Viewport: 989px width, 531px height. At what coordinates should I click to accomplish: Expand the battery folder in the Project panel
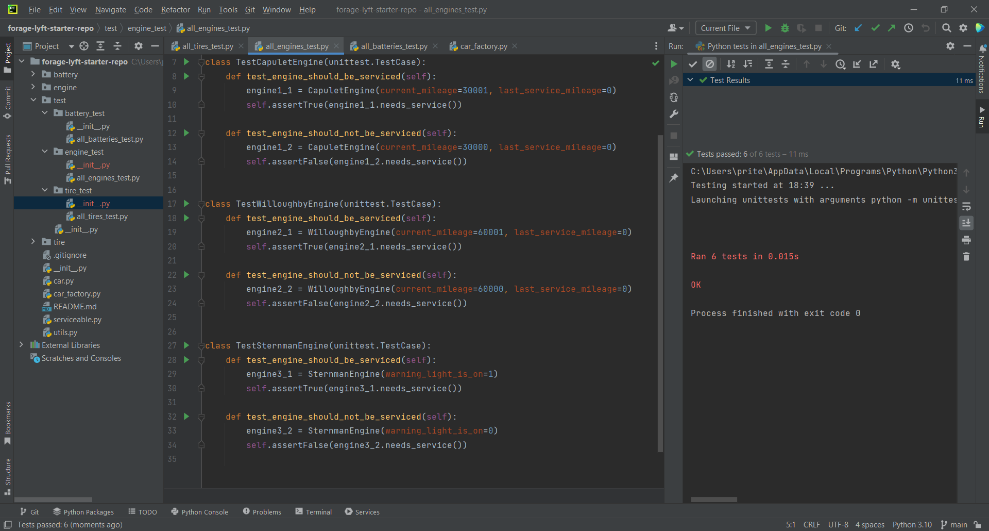point(33,74)
